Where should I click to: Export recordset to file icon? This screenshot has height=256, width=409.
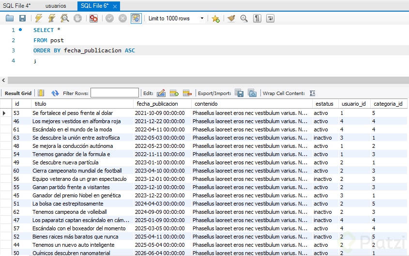pyautogui.click(x=239, y=93)
